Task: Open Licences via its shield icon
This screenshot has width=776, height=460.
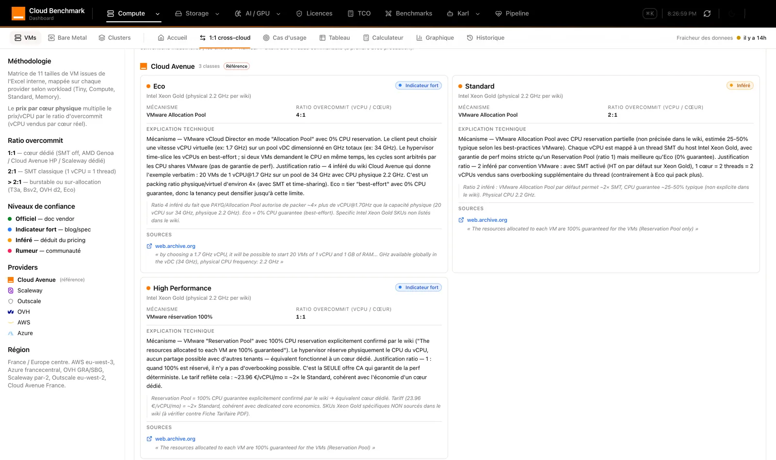Action: [299, 14]
